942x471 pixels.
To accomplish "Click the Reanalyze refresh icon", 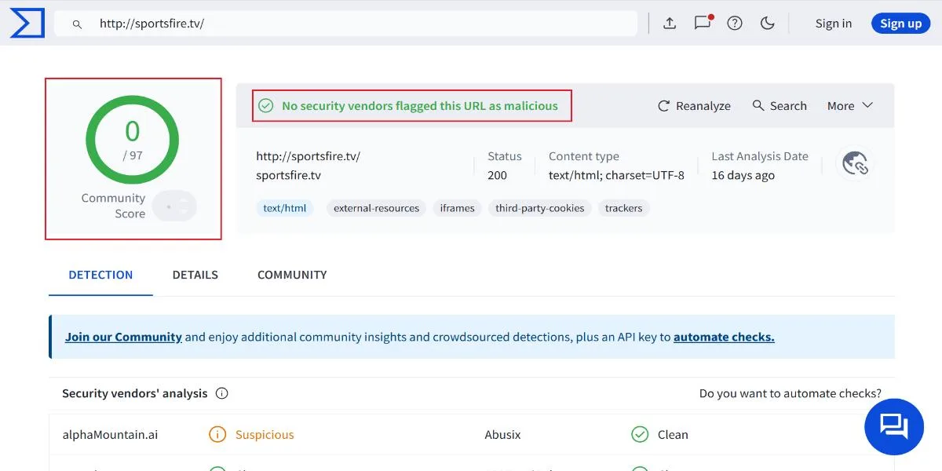I will tap(664, 106).
